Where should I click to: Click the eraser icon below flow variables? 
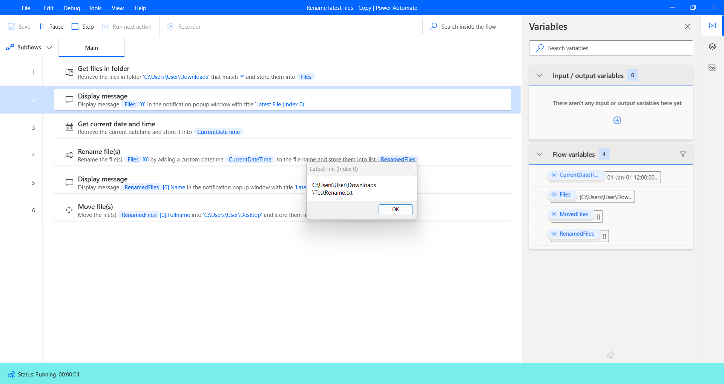coord(611,355)
